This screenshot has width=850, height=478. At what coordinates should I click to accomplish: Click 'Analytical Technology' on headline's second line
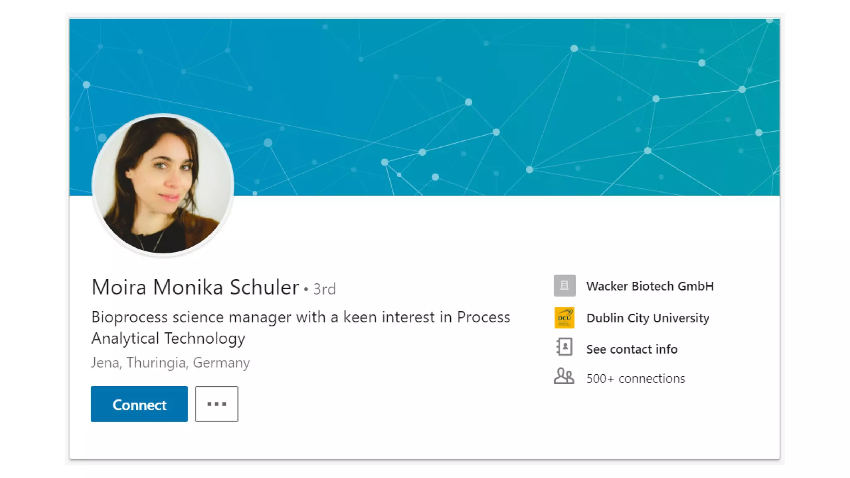click(x=168, y=339)
